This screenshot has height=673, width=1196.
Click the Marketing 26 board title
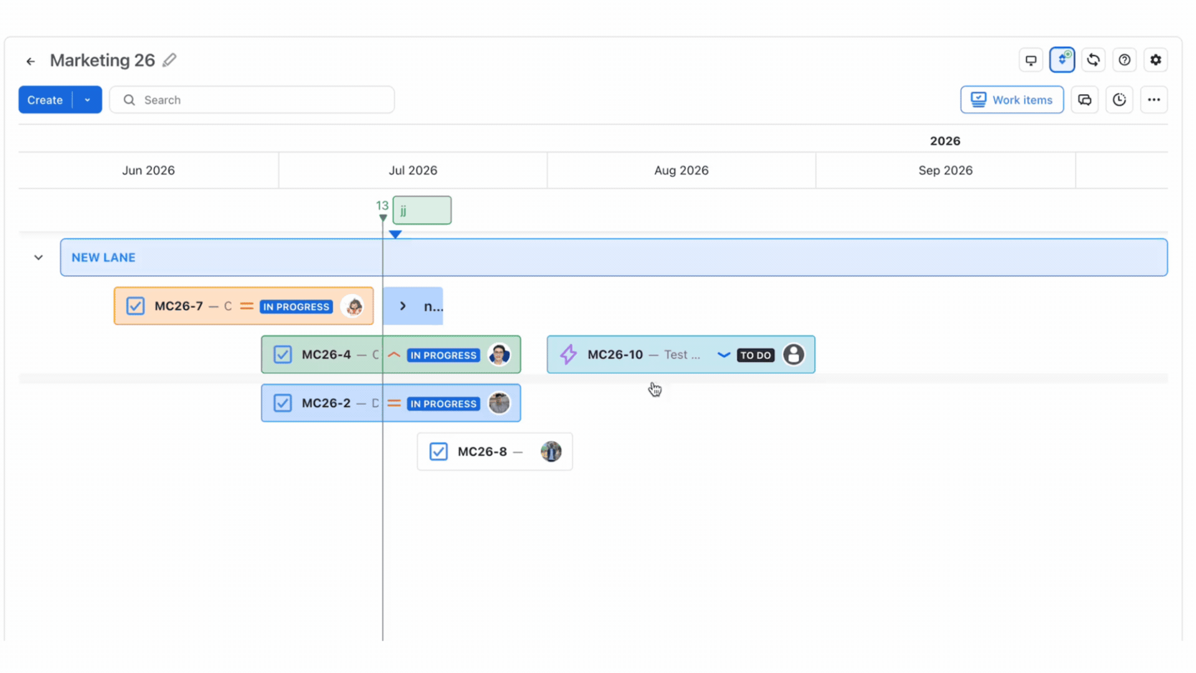(102, 60)
